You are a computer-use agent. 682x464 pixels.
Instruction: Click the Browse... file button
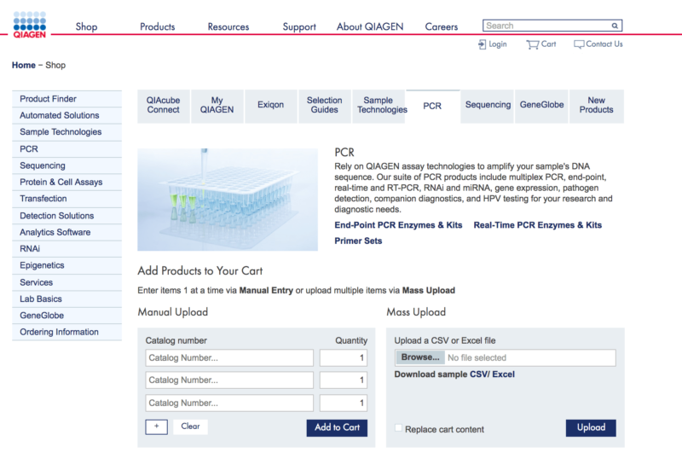click(x=420, y=357)
